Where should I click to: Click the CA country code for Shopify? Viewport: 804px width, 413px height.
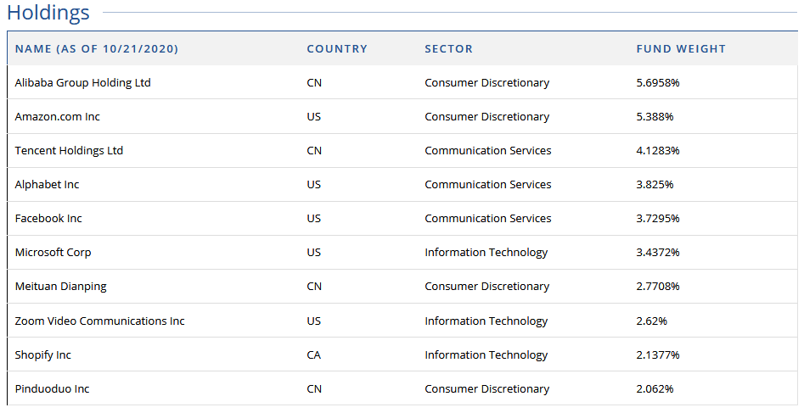[x=314, y=355]
